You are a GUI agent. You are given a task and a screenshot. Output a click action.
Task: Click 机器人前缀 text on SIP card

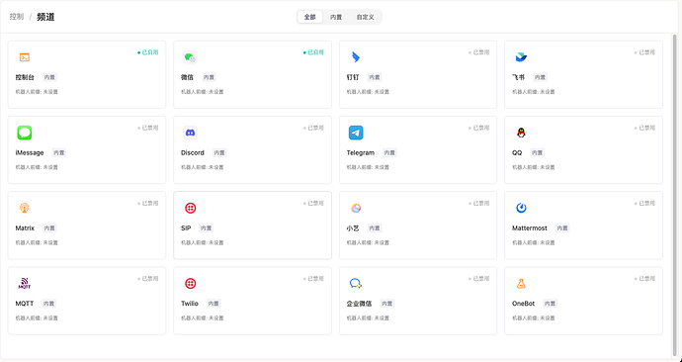pyautogui.click(x=203, y=242)
